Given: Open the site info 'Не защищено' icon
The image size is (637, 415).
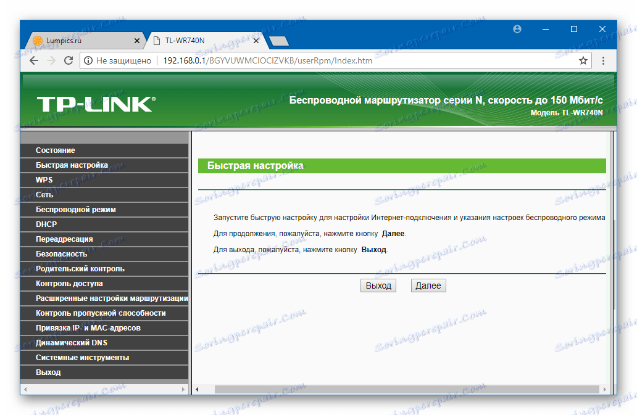Looking at the screenshot, I should 88,60.
